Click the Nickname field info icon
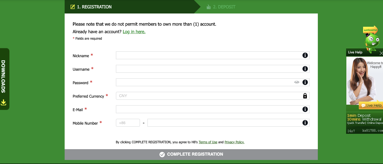383x164 pixels. [305, 55]
